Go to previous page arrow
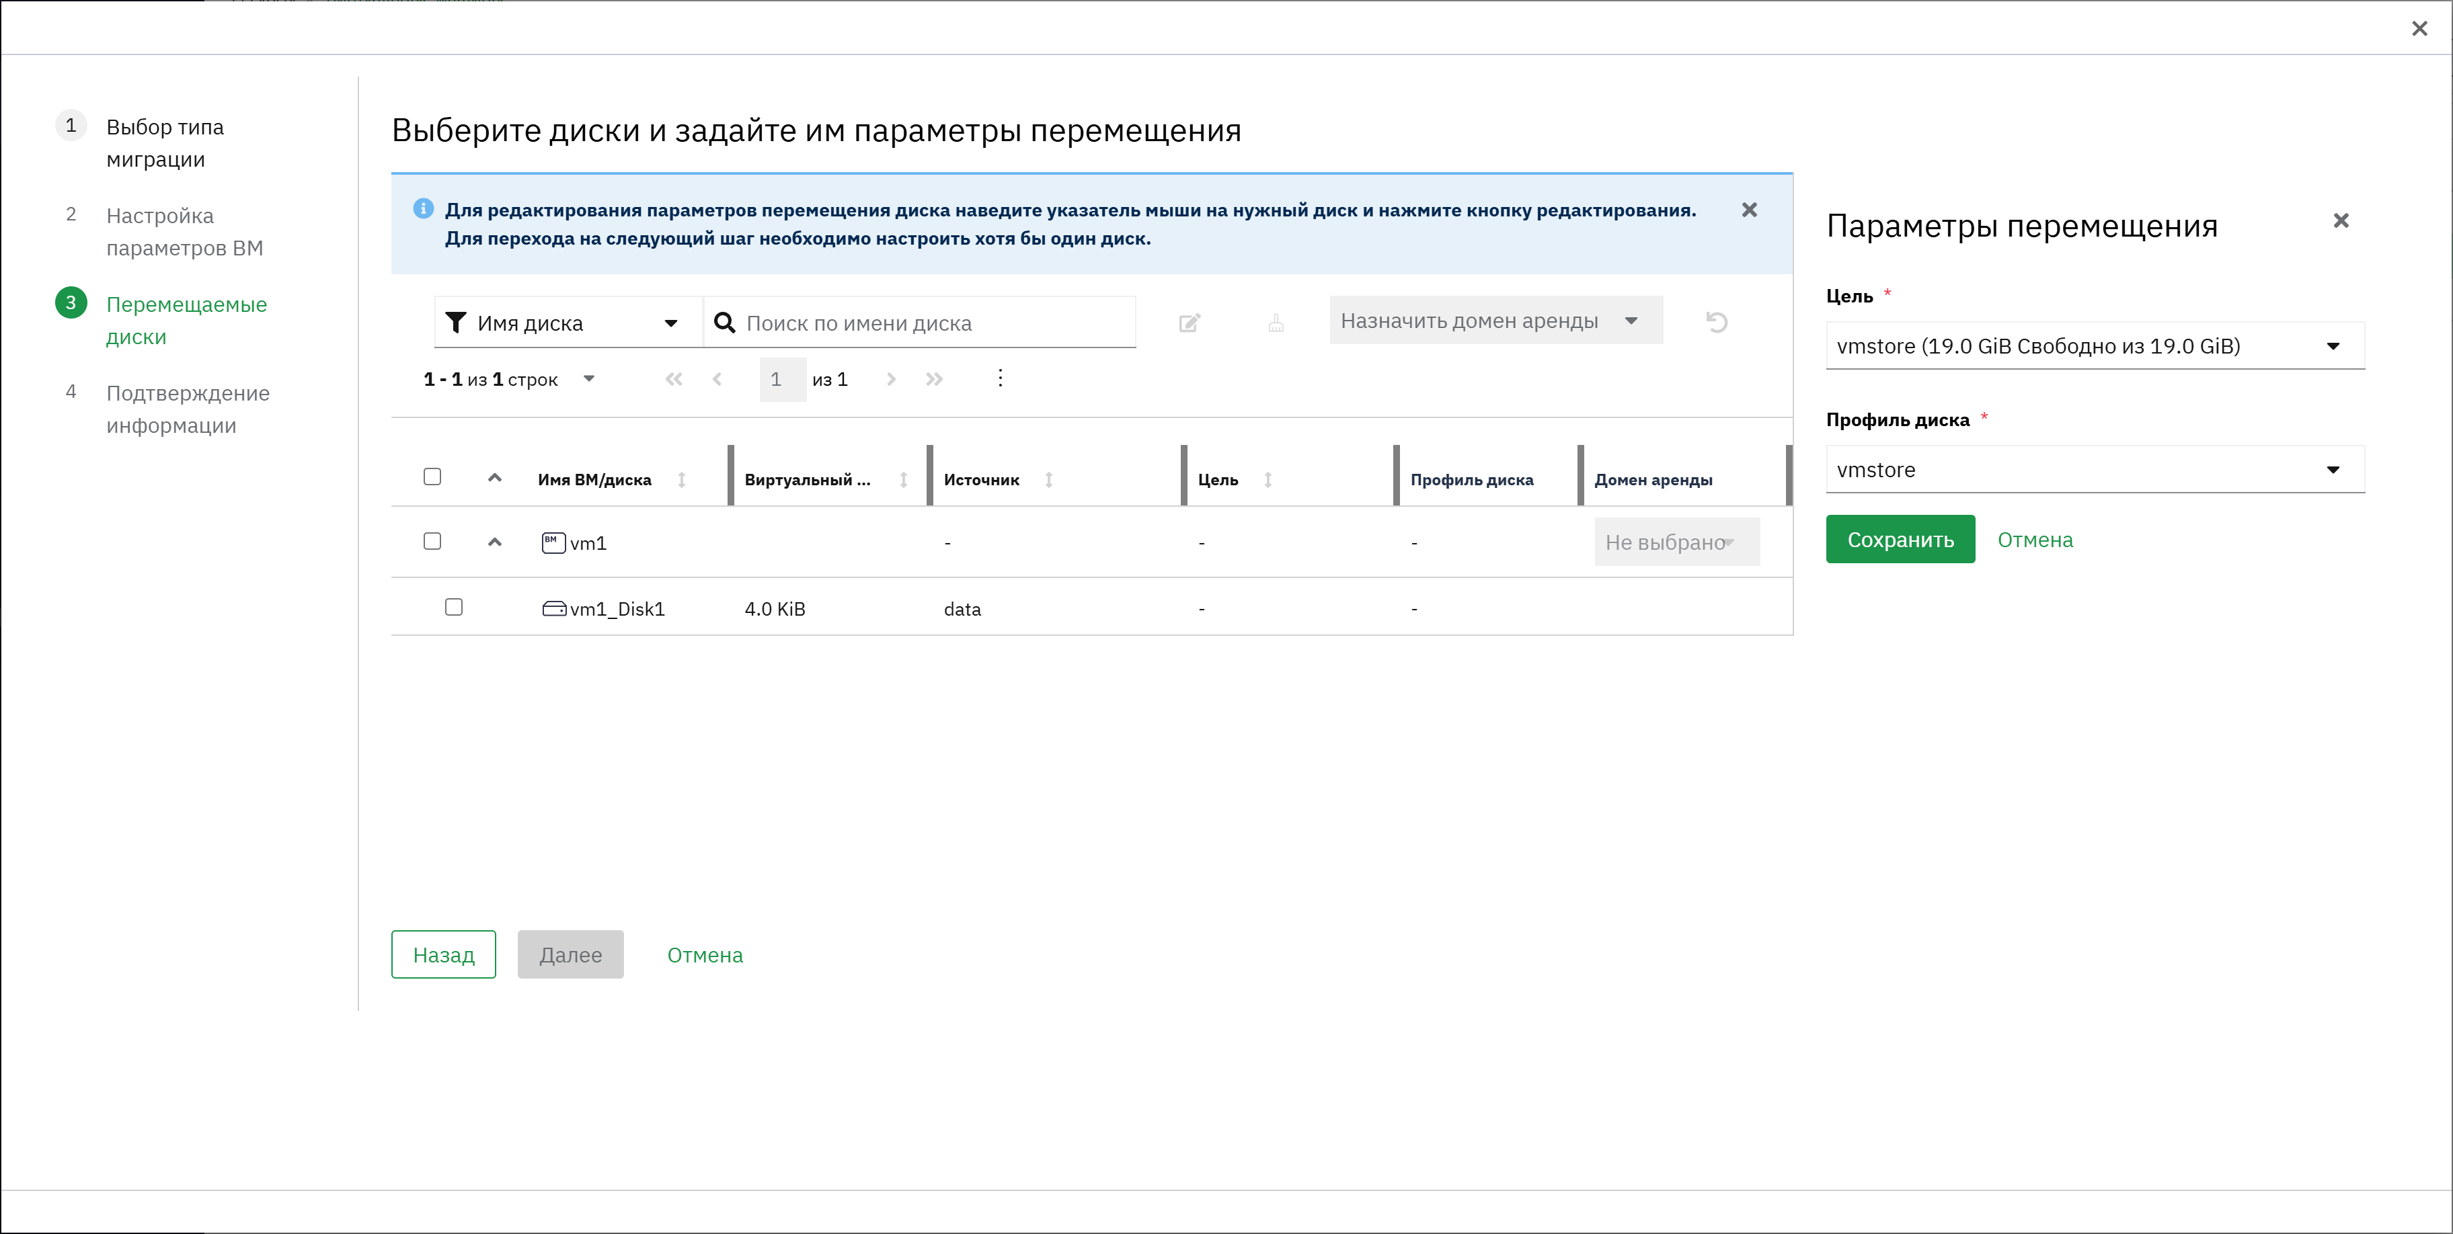The height and width of the screenshot is (1234, 2453). (x=717, y=379)
